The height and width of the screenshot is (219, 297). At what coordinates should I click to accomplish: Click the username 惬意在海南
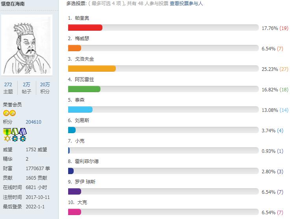13,4
